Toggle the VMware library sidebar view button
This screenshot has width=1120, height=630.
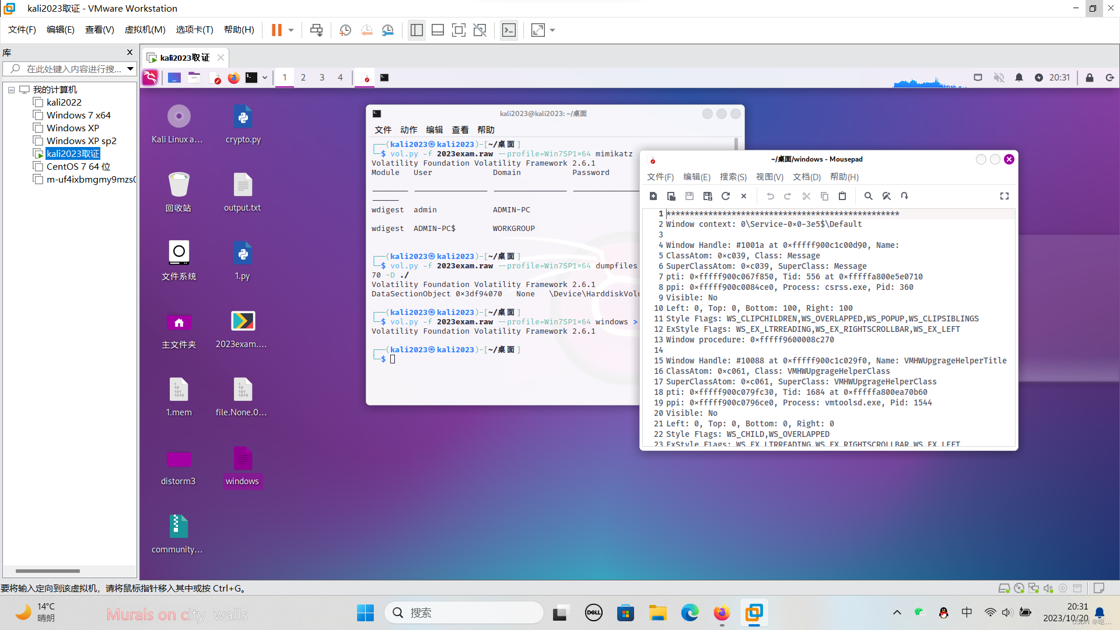[x=416, y=30]
